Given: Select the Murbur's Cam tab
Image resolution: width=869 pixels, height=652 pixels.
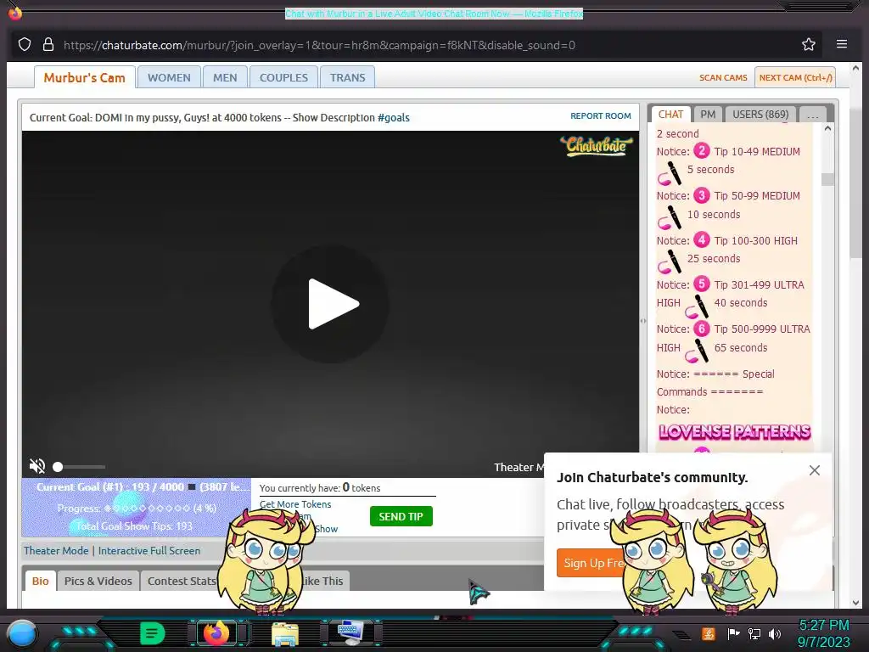Looking at the screenshot, I should pyautogui.click(x=84, y=77).
